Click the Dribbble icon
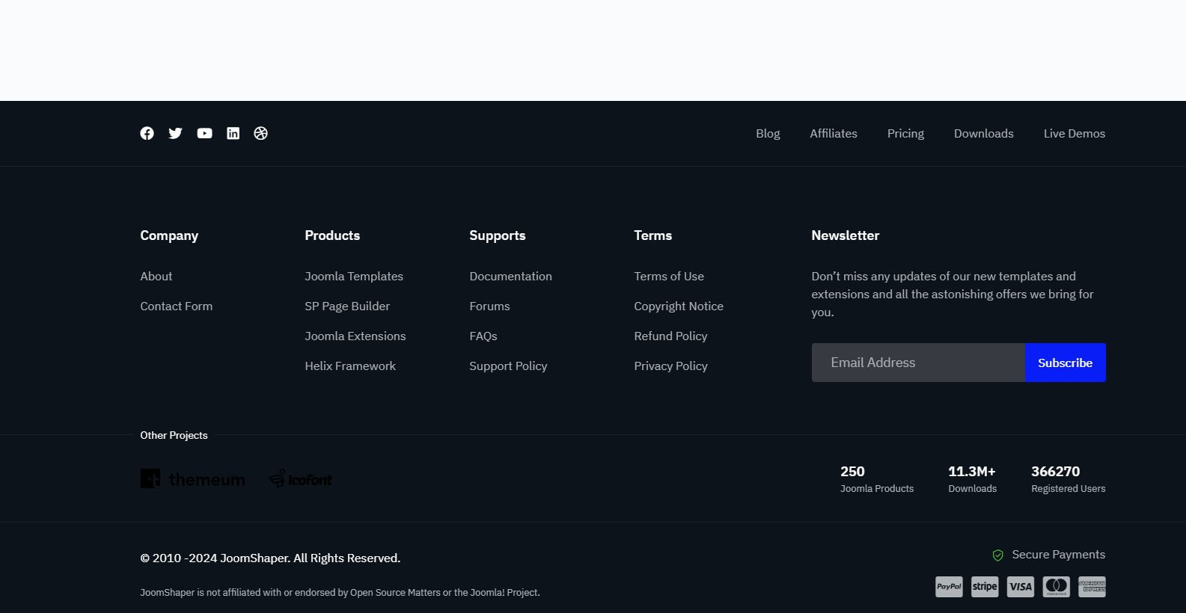 pos(260,133)
